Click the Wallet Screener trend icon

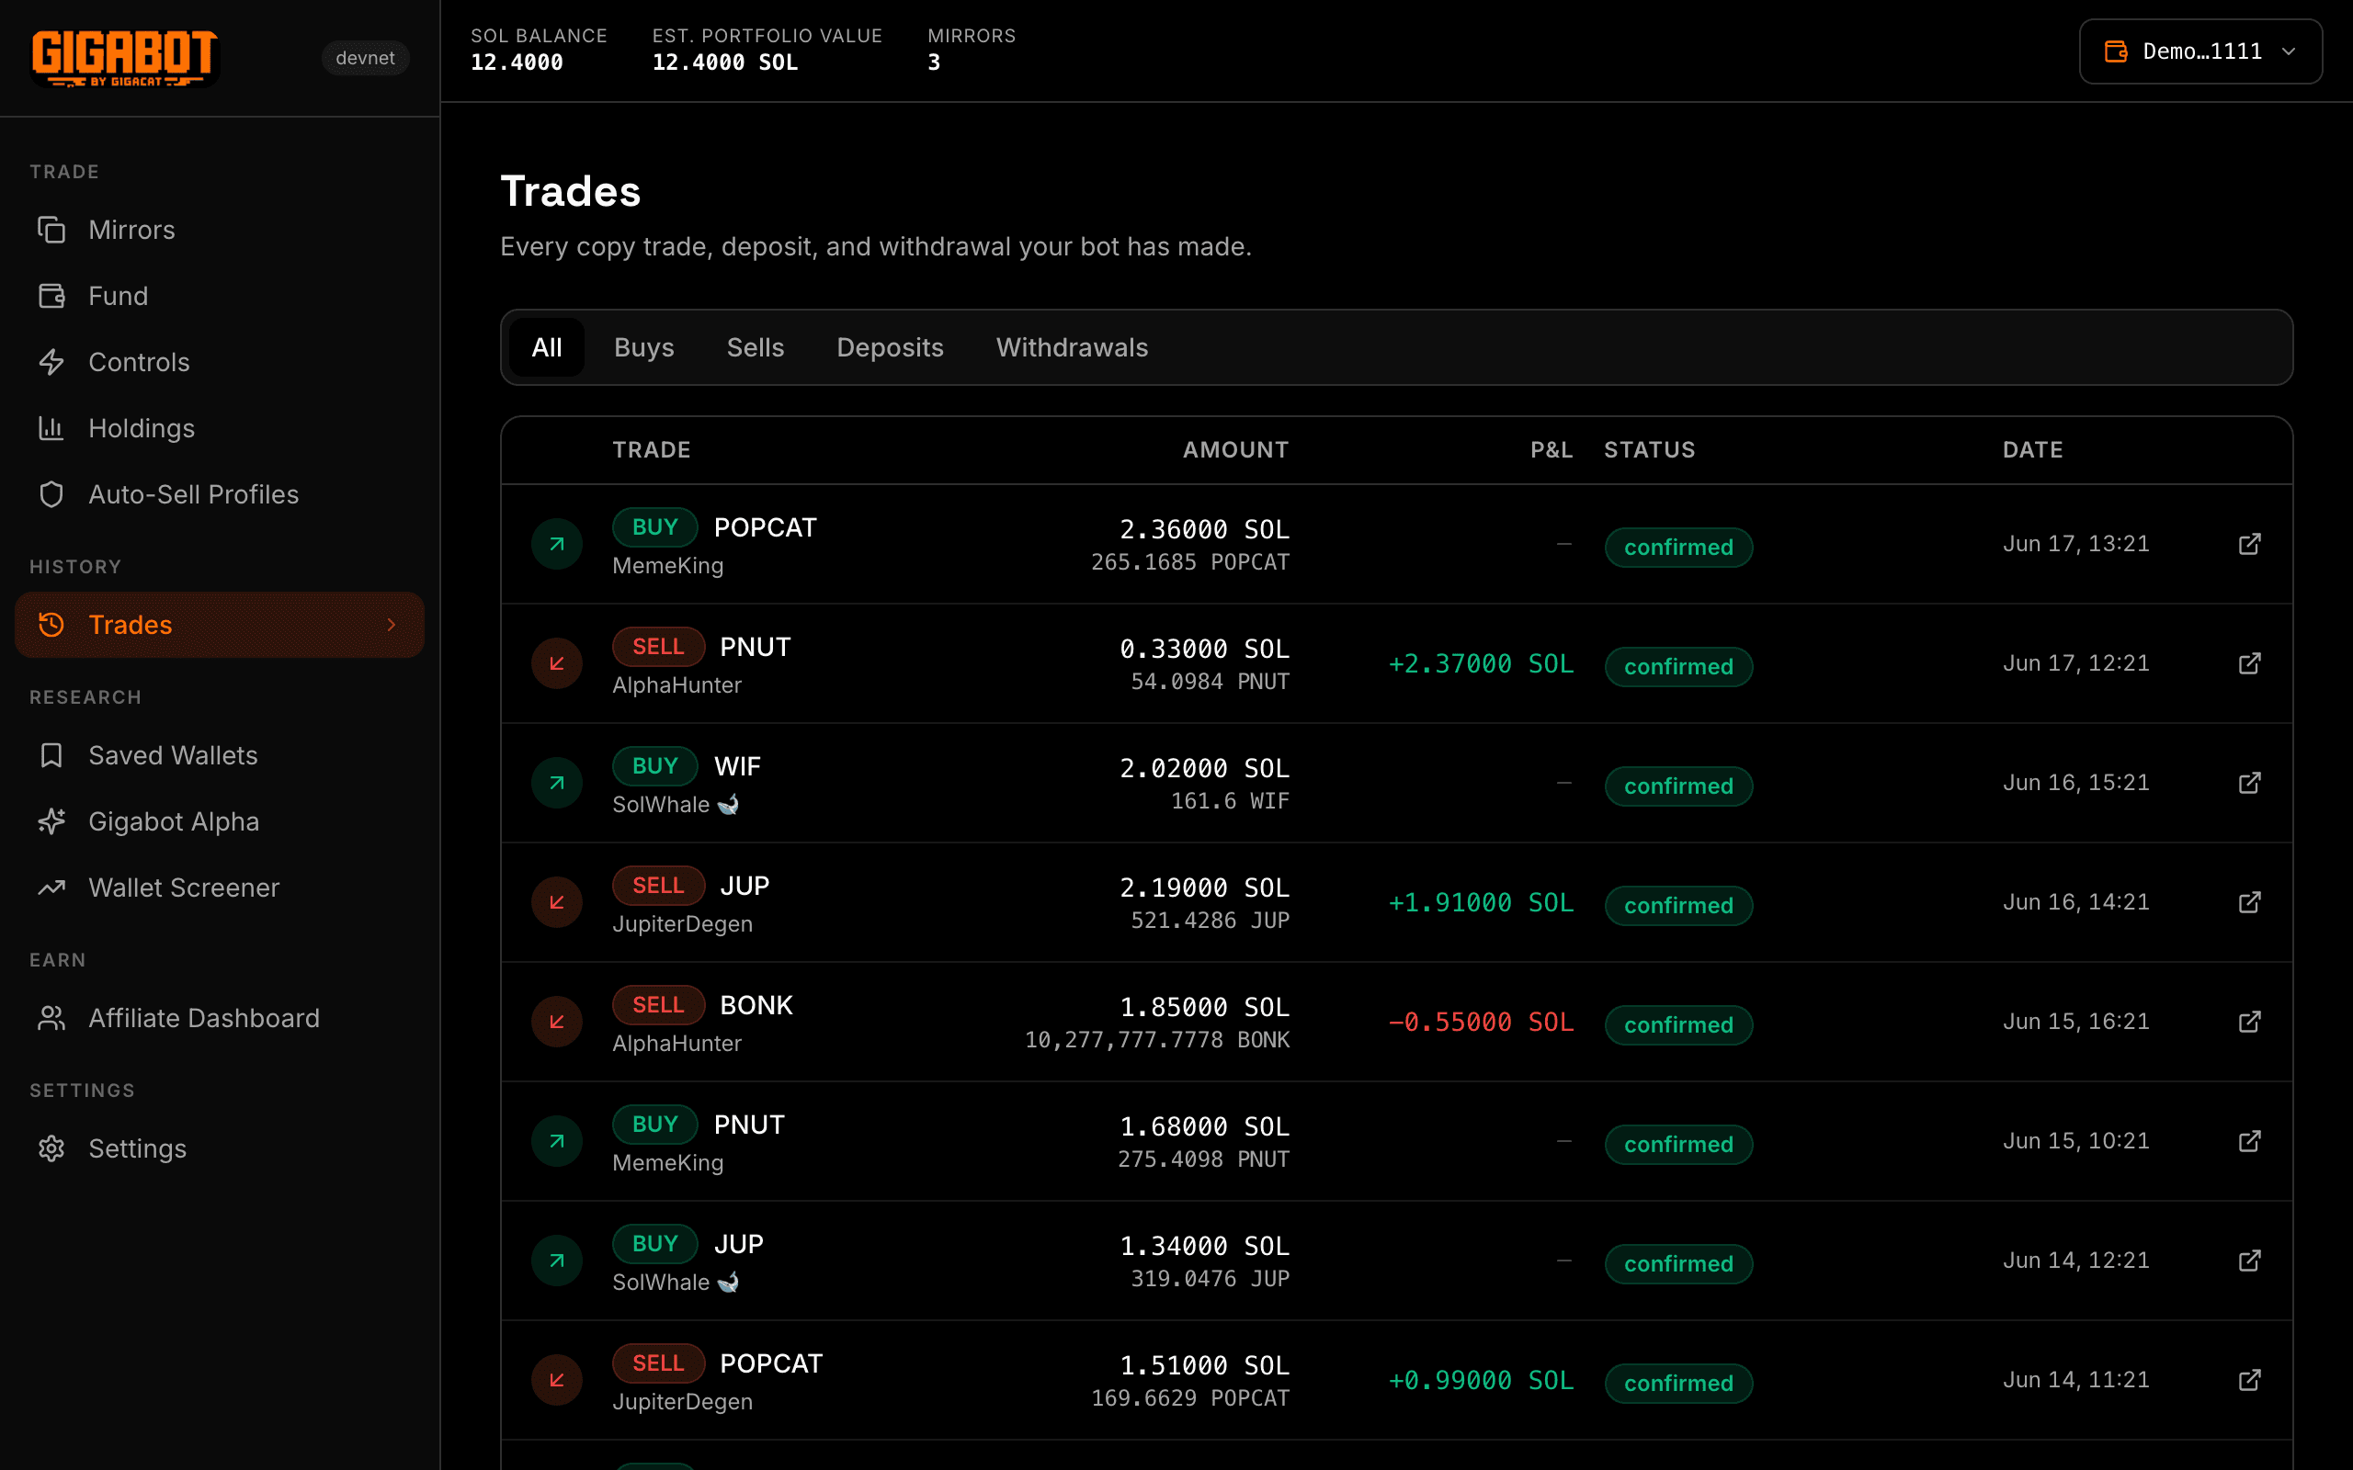coord(51,888)
